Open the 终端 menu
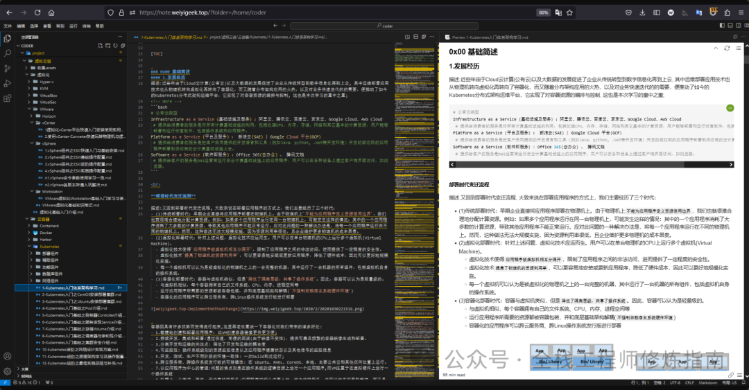This screenshot has height=390, width=749. coord(87,26)
